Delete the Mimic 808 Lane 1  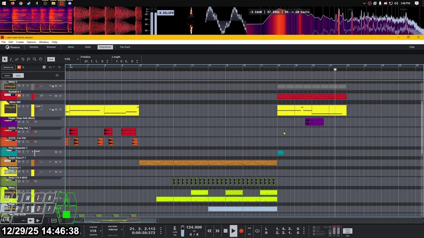pos(60,109)
